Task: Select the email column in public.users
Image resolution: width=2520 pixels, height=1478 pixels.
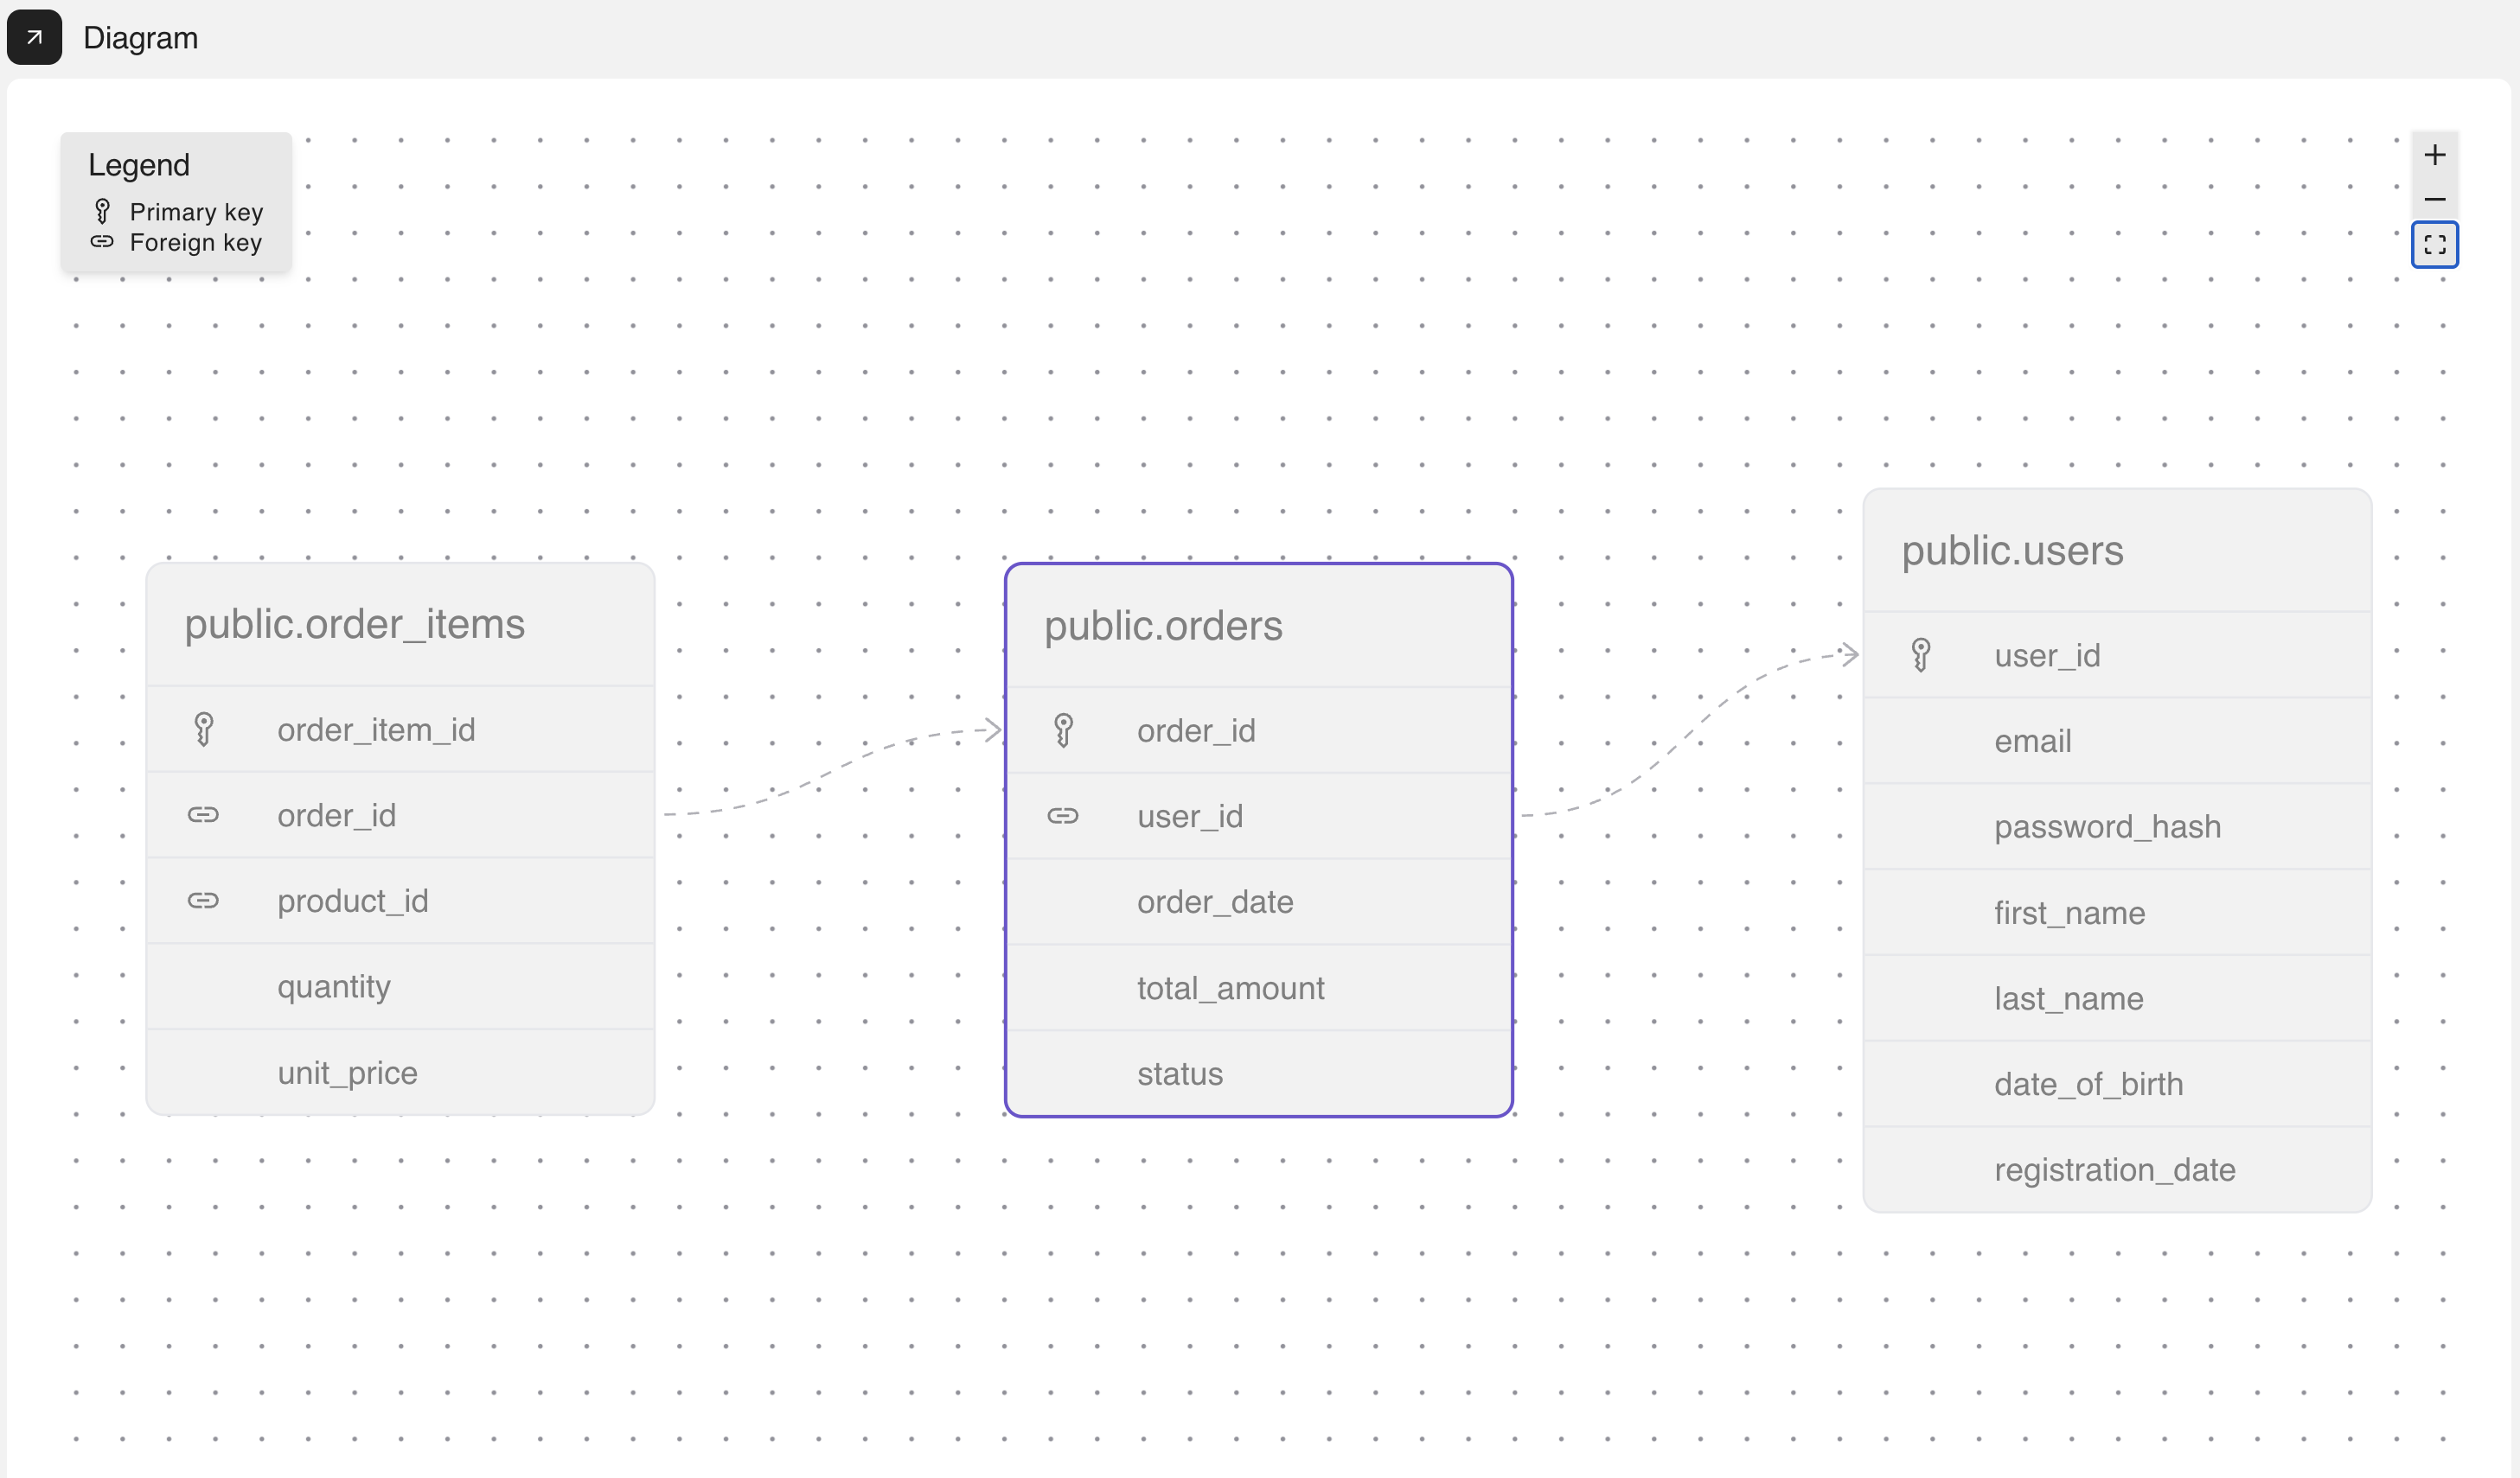Action: coord(2033,741)
